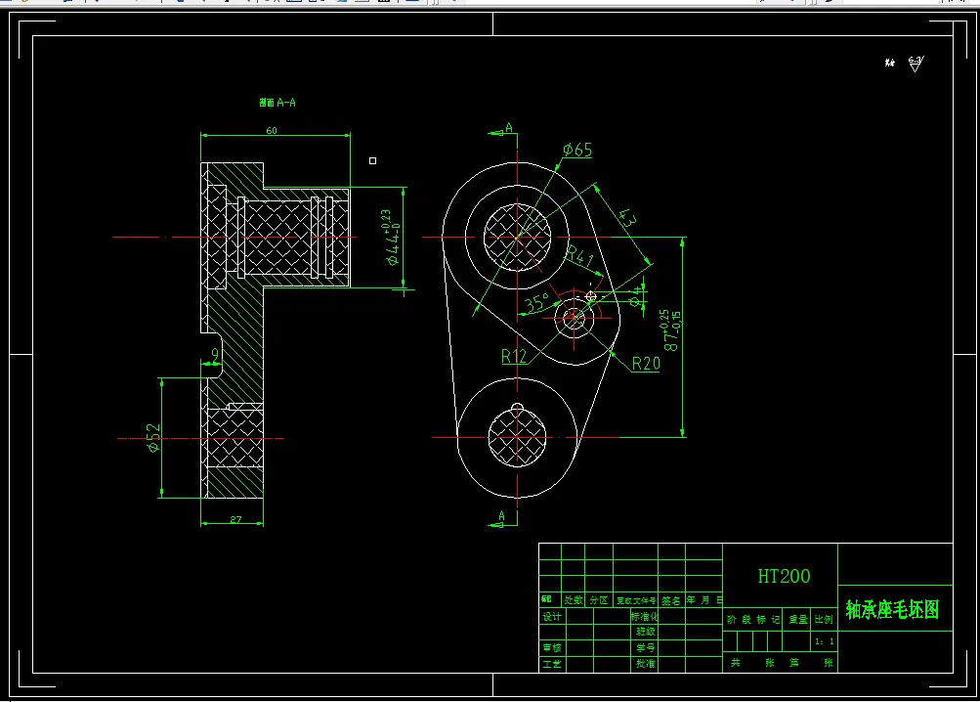Select the '班级' title block label
Screen dimensions: 980x702
[646, 632]
